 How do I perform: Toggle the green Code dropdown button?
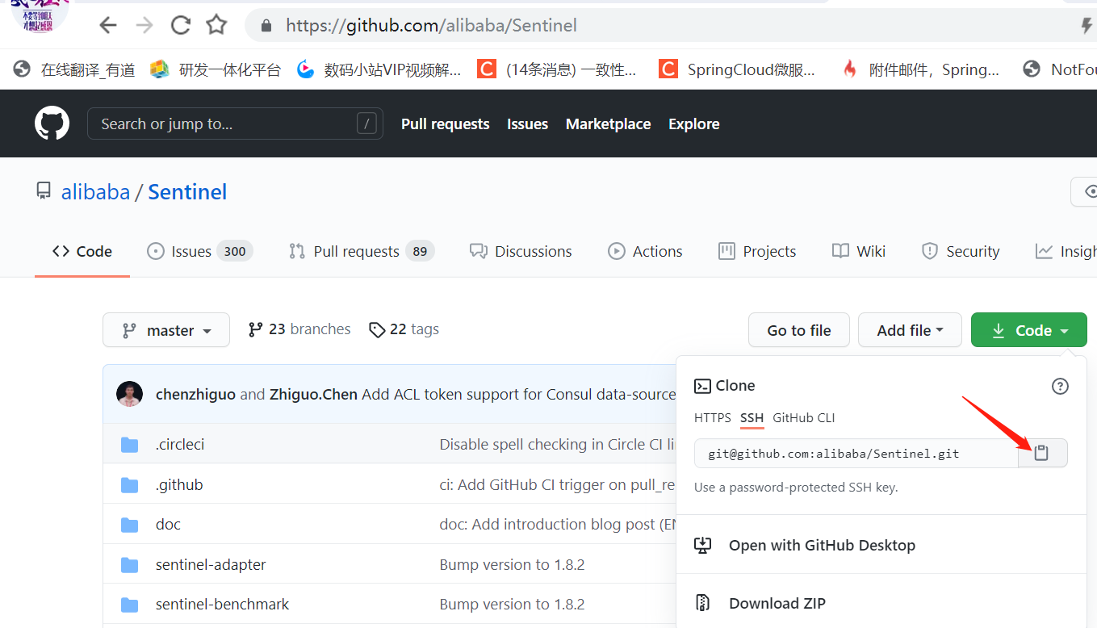tap(1029, 330)
